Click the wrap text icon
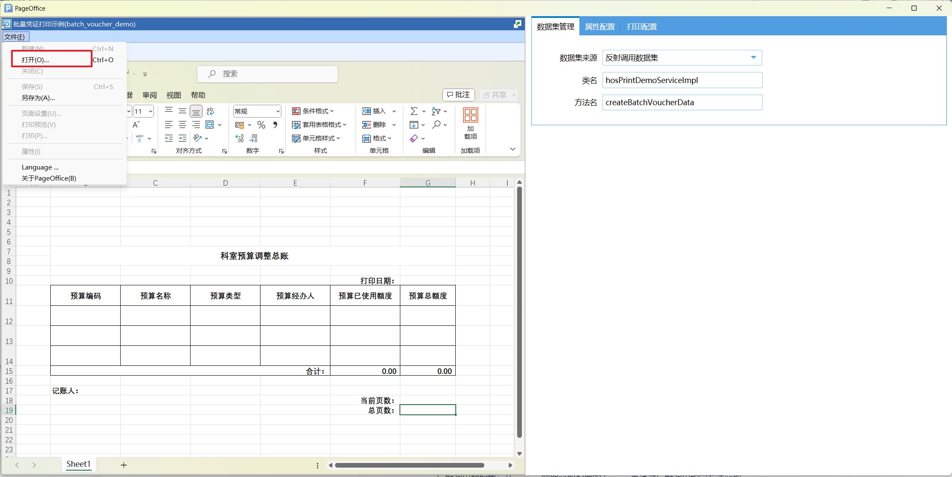 tap(210, 111)
